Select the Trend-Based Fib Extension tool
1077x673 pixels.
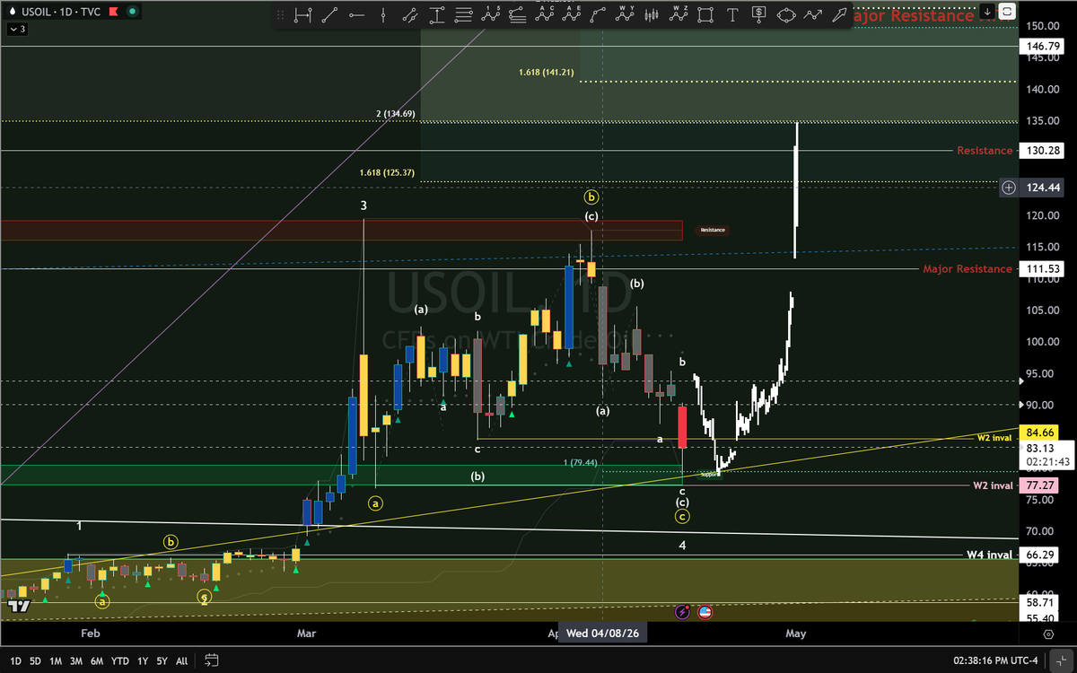click(518, 15)
